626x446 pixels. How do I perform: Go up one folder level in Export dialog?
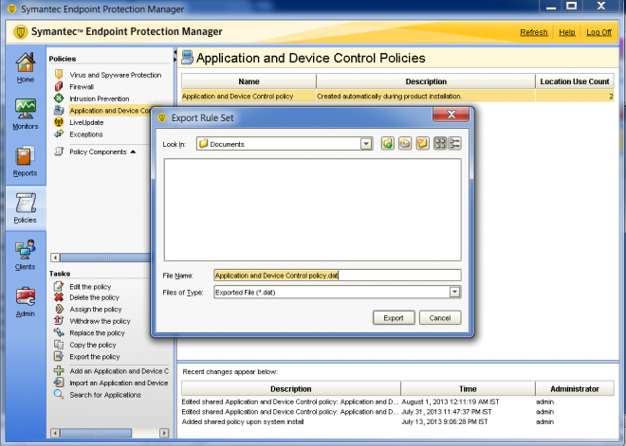click(387, 144)
